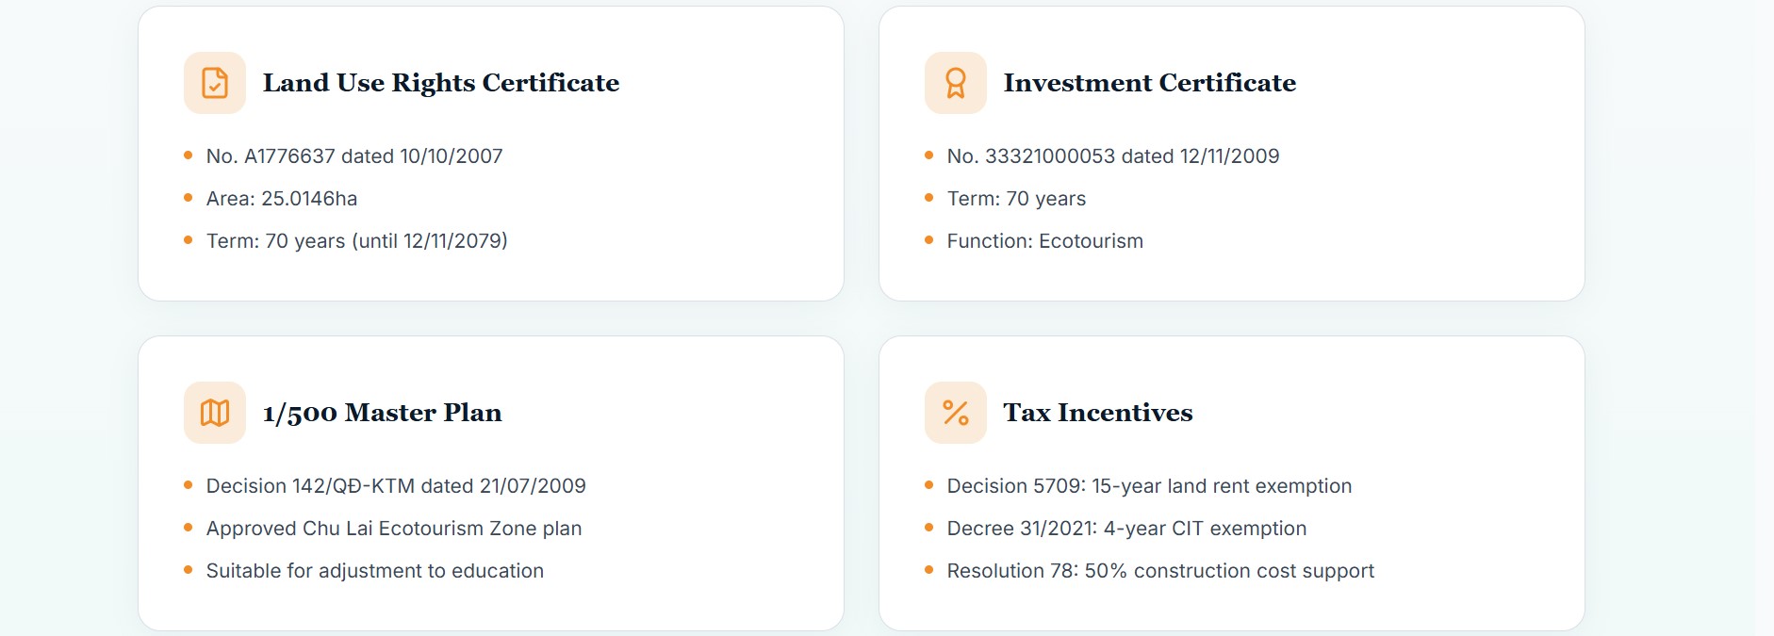Screen dimensions: 1774x636
Task: Click Decision 142/QĐ-KTM dated 21/07/2009 text
Action: pos(396,486)
